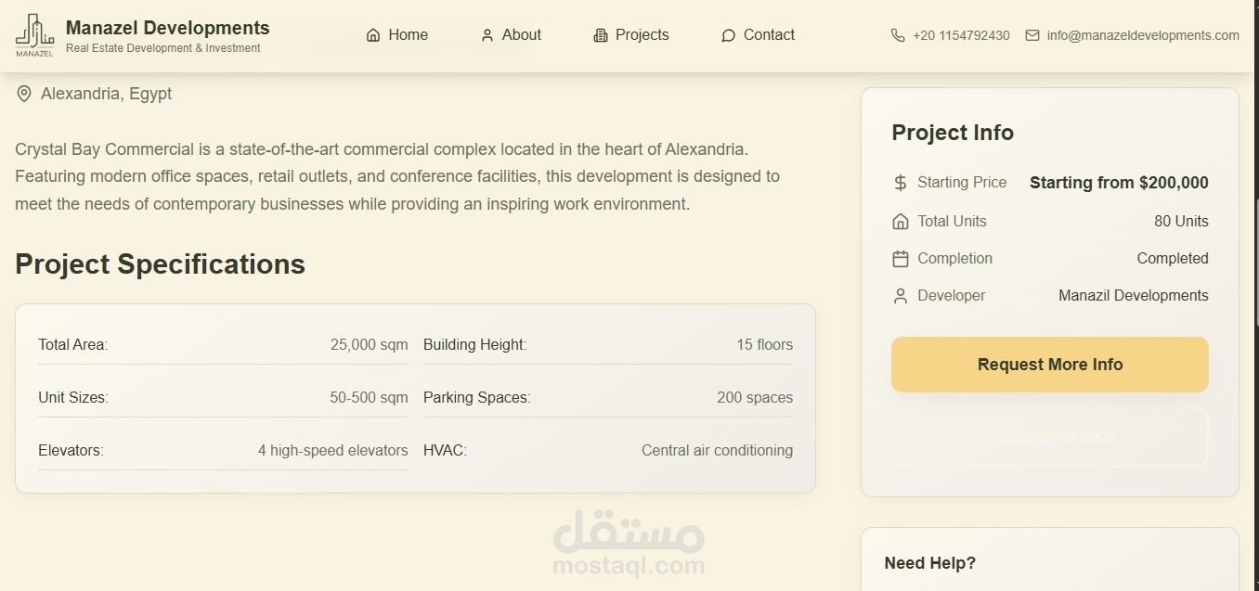Go to the About page
Screen dimensions: 1259x591
tap(521, 35)
